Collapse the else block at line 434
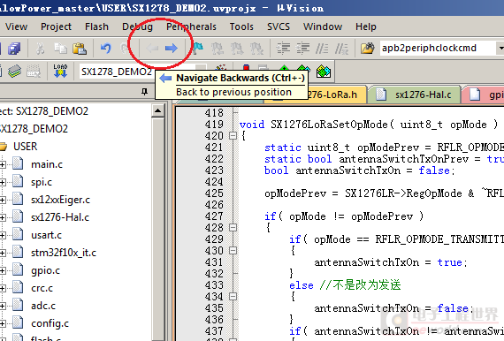504x341 pixels. 233,296
